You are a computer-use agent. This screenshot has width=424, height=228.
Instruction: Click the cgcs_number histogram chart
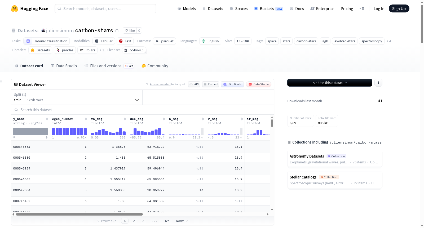coord(69,131)
